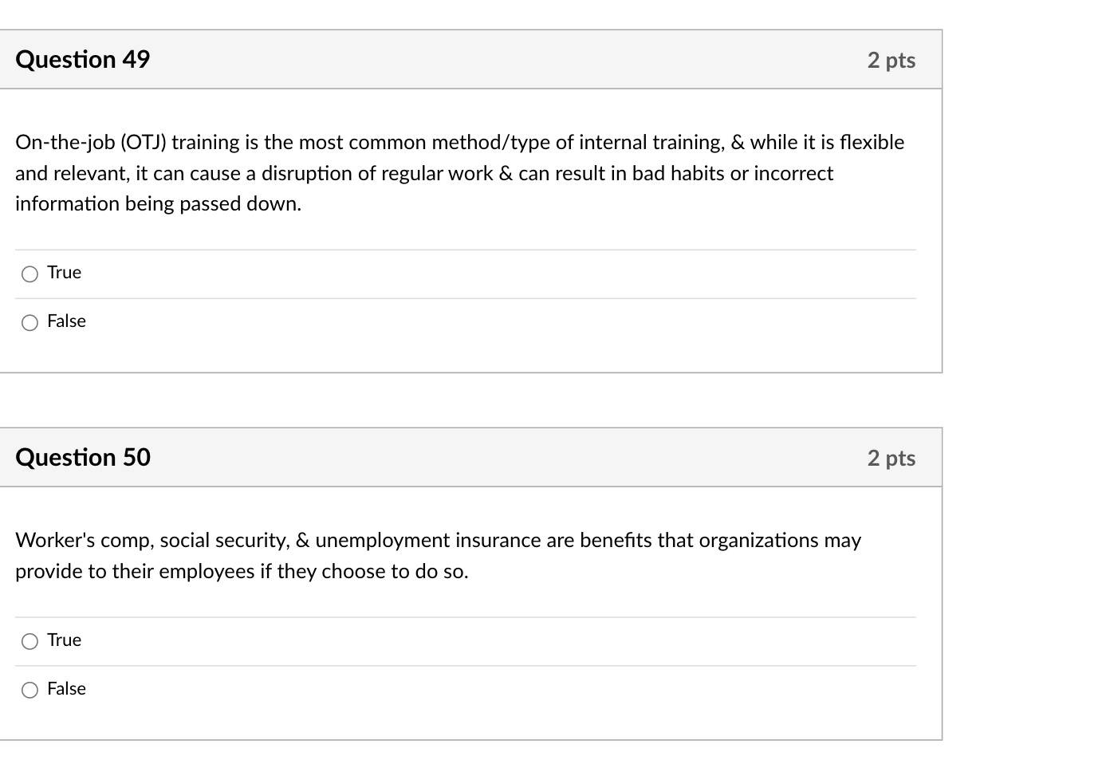Viewport: 1102px width, 764px height.
Task: Select True for Question 50
Action: (x=30, y=641)
